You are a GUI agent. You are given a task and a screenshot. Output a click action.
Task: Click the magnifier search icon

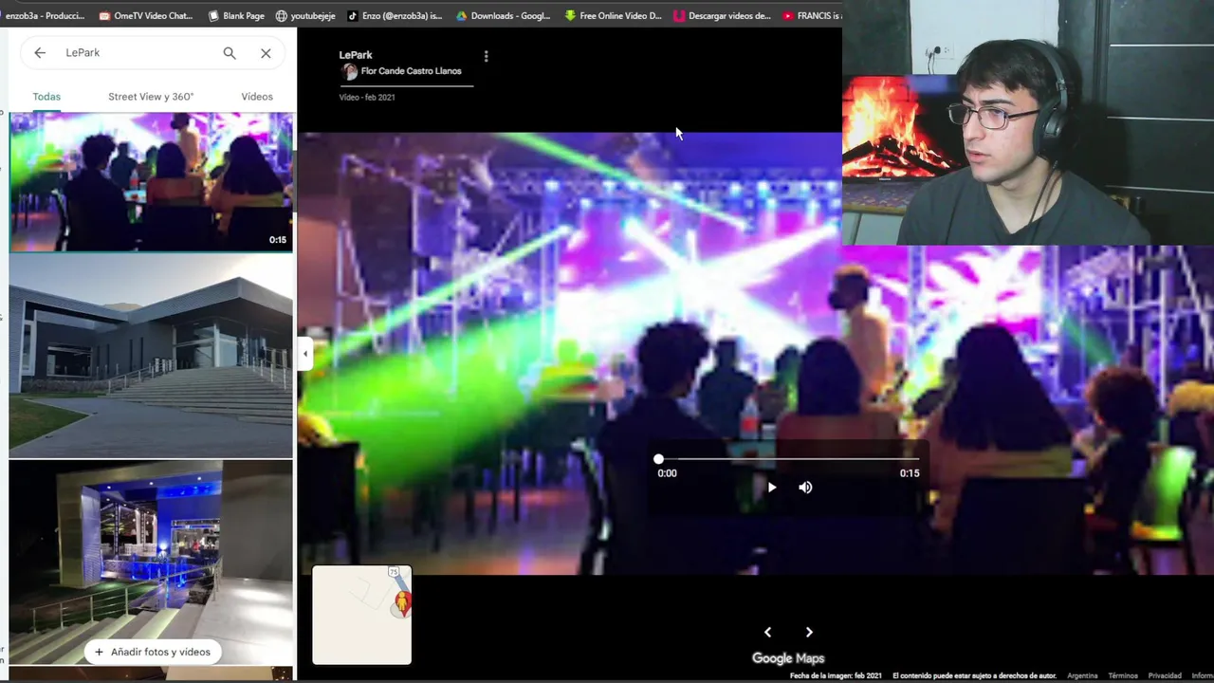(230, 53)
